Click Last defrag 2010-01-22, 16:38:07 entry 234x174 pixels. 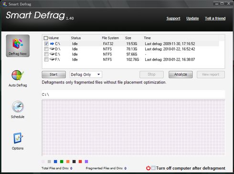(170, 60)
